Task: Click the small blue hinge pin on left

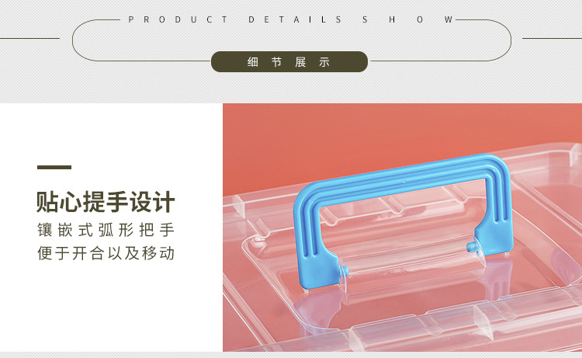Action: pos(344,269)
